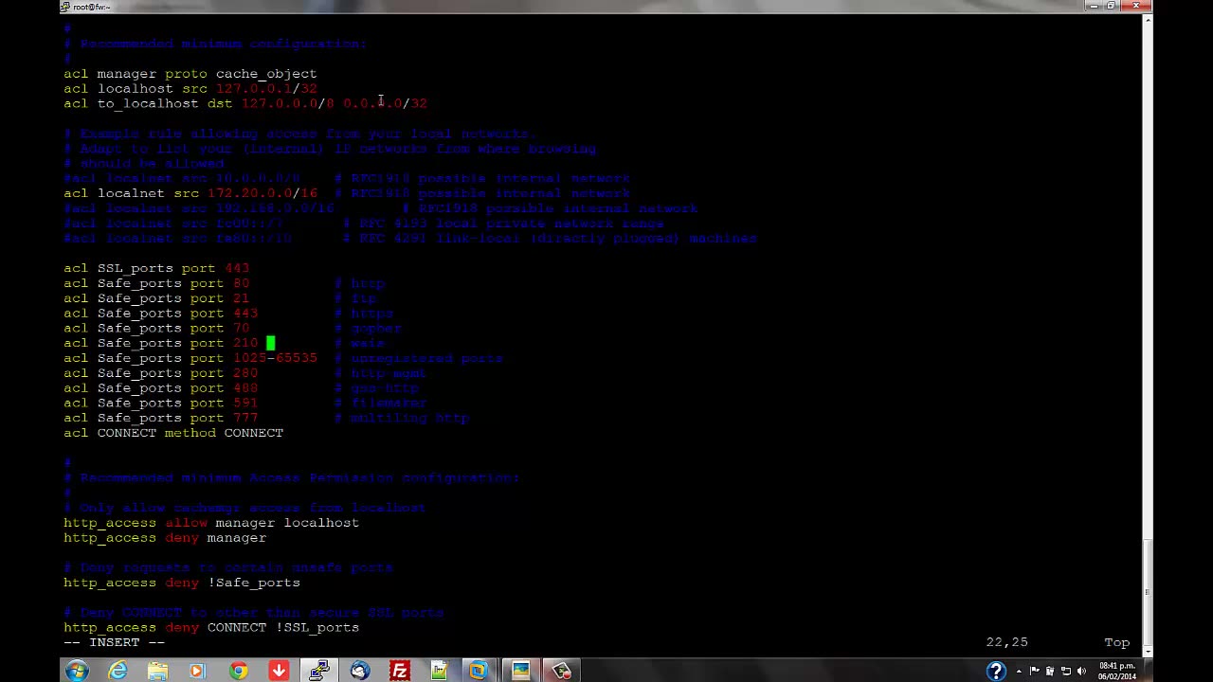Minimize the root@fw PuTTY window
The width and height of the screenshot is (1213, 682).
pos(1094,6)
